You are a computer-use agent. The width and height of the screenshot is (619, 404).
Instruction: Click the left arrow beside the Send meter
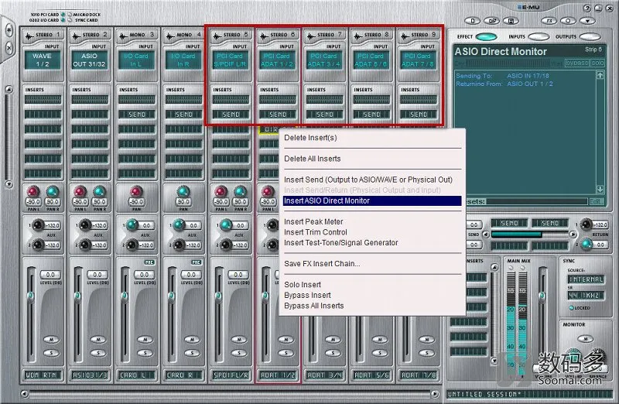coord(487,235)
